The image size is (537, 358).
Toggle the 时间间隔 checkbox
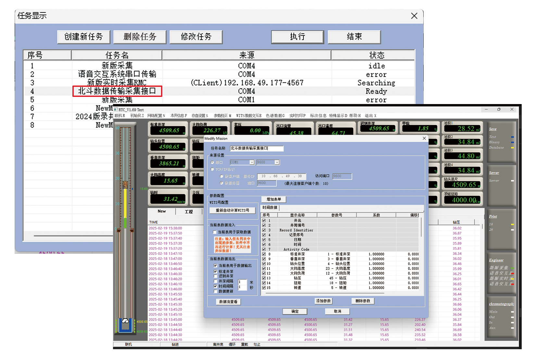215,286
